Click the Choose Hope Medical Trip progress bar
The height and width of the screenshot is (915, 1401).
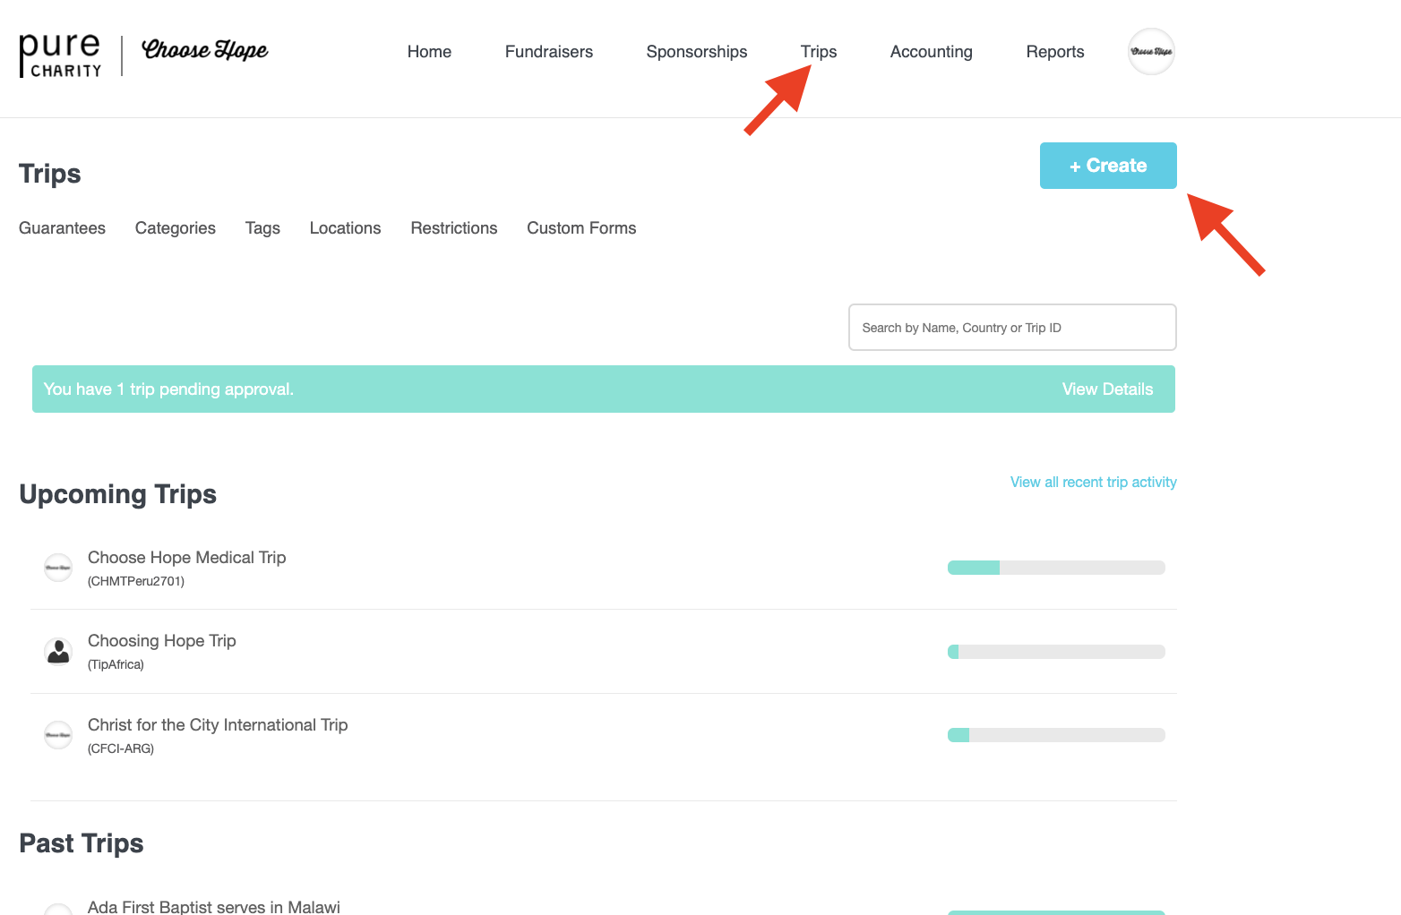pyautogui.click(x=1056, y=568)
